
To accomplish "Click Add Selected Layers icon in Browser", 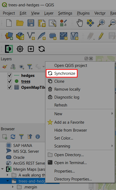I will coord(5,137).
